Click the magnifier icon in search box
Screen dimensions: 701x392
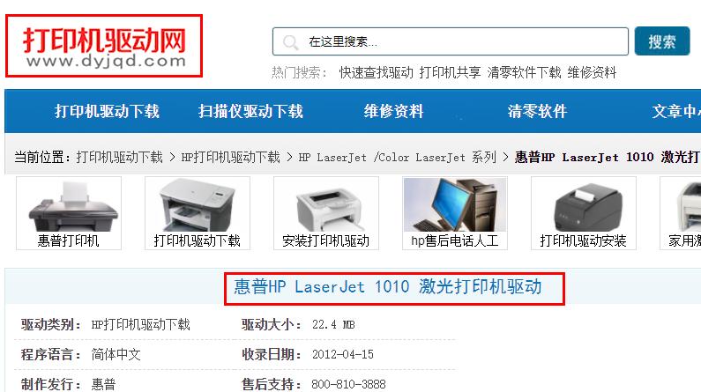point(291,42)
